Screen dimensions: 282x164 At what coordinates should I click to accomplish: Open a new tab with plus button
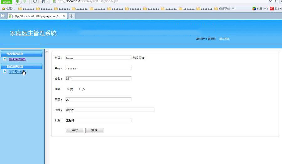[x=72, y=16]
